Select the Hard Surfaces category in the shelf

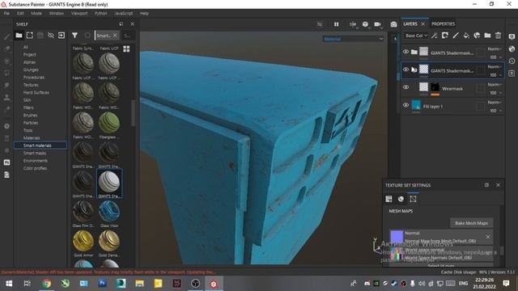36,92
